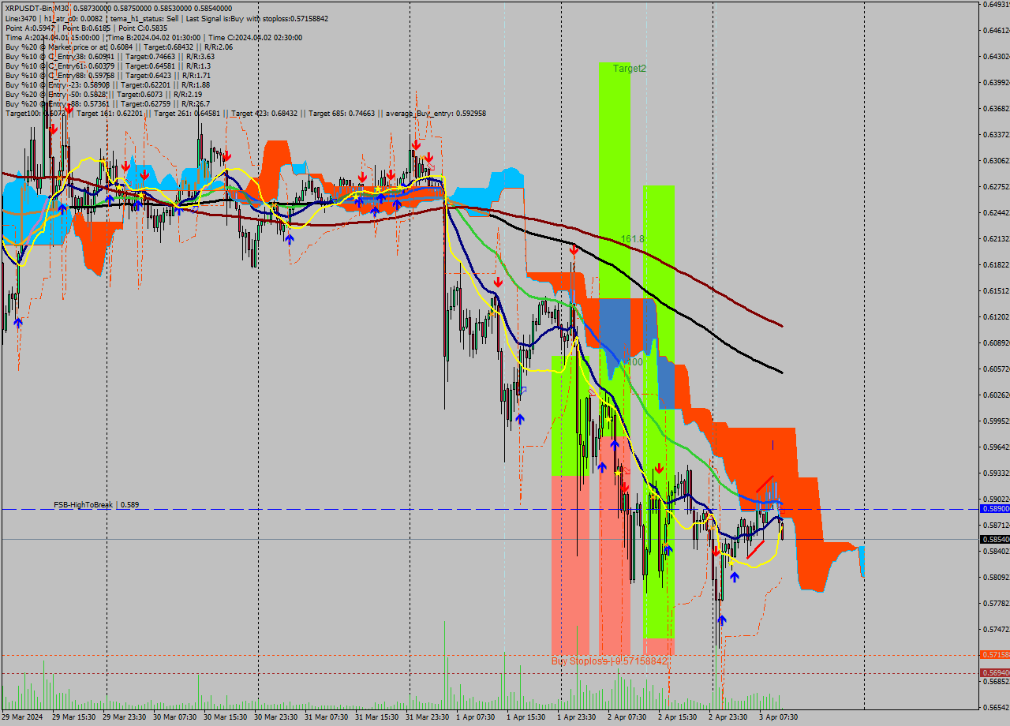The width and height of the screenshot is (1010, 726).
Task: Click the 0.57472 price axis label
Action: [x=996, y=630]
